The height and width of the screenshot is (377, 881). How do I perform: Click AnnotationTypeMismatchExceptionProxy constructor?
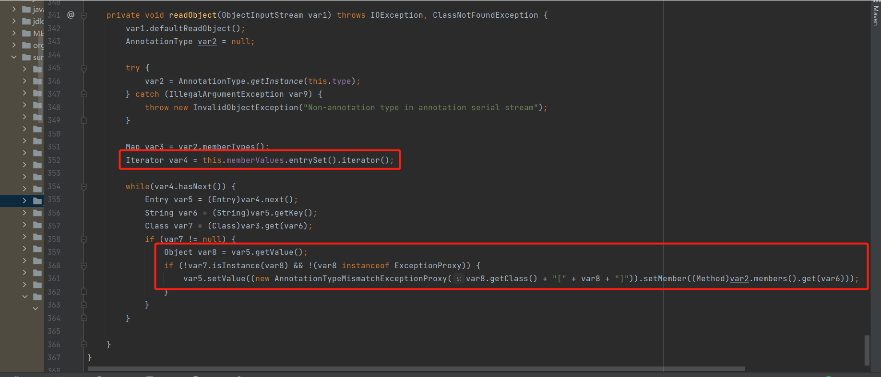point(361,278)
